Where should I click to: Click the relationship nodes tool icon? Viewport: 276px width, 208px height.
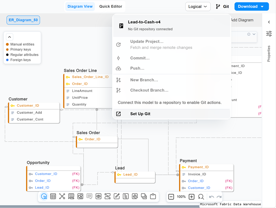click(62, 196)
